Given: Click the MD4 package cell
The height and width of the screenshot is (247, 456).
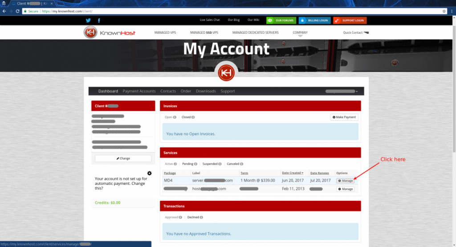Looking at the screenshot, I should [x=168, y=180].
